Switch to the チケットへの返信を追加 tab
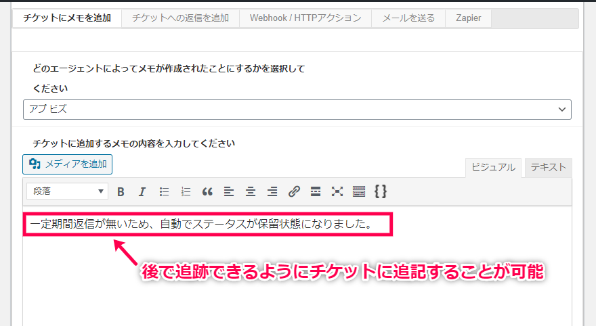 [x=181, y=18]
